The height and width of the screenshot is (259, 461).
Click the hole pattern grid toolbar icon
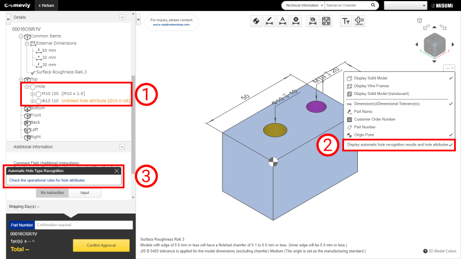click(x=326, y=21)
